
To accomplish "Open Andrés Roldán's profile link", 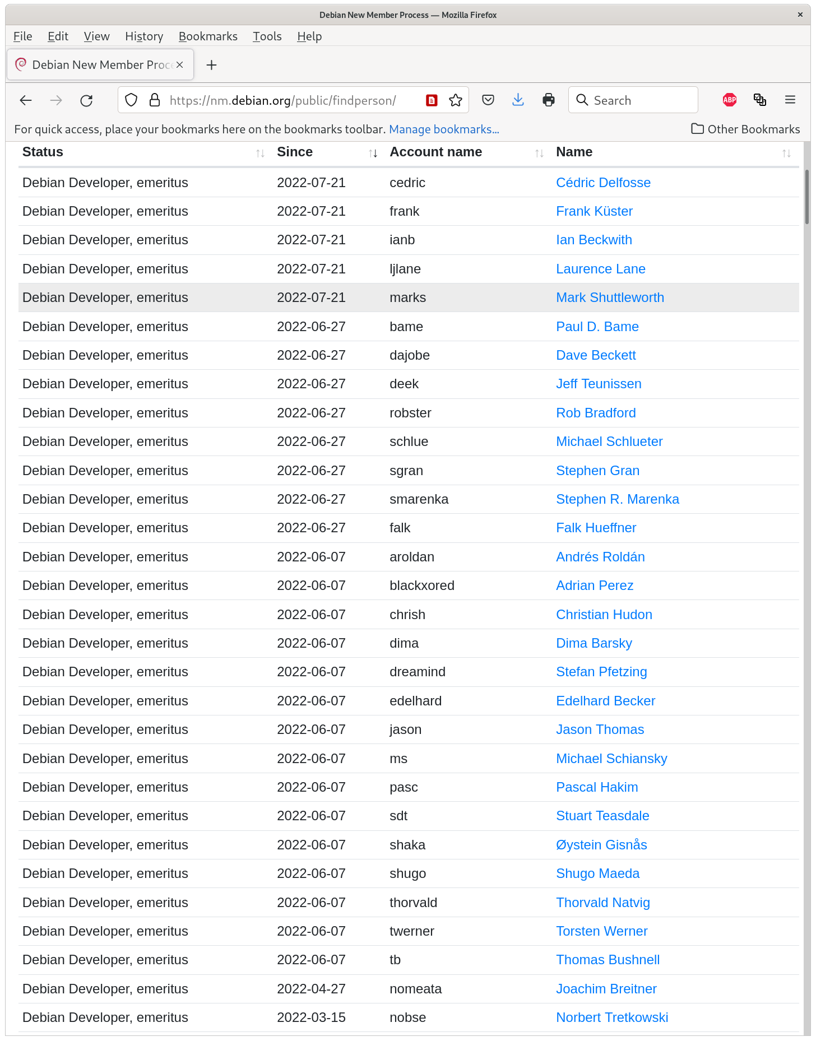I will point(600,557).
